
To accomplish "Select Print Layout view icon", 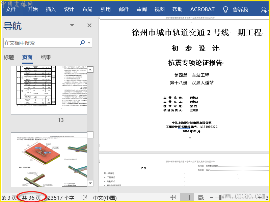I will 187,198.
